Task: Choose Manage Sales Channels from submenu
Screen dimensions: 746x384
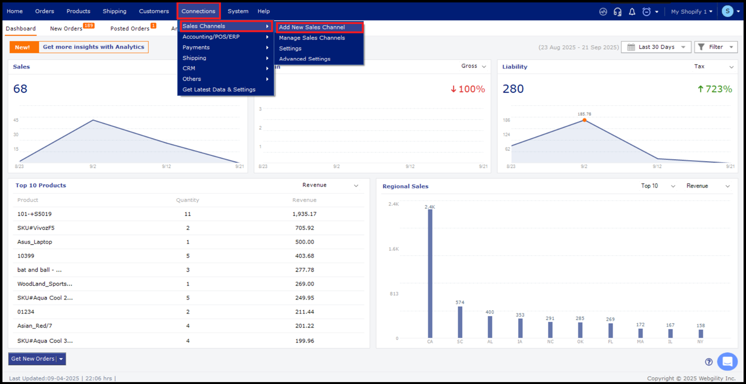Action: coord(312,38)
